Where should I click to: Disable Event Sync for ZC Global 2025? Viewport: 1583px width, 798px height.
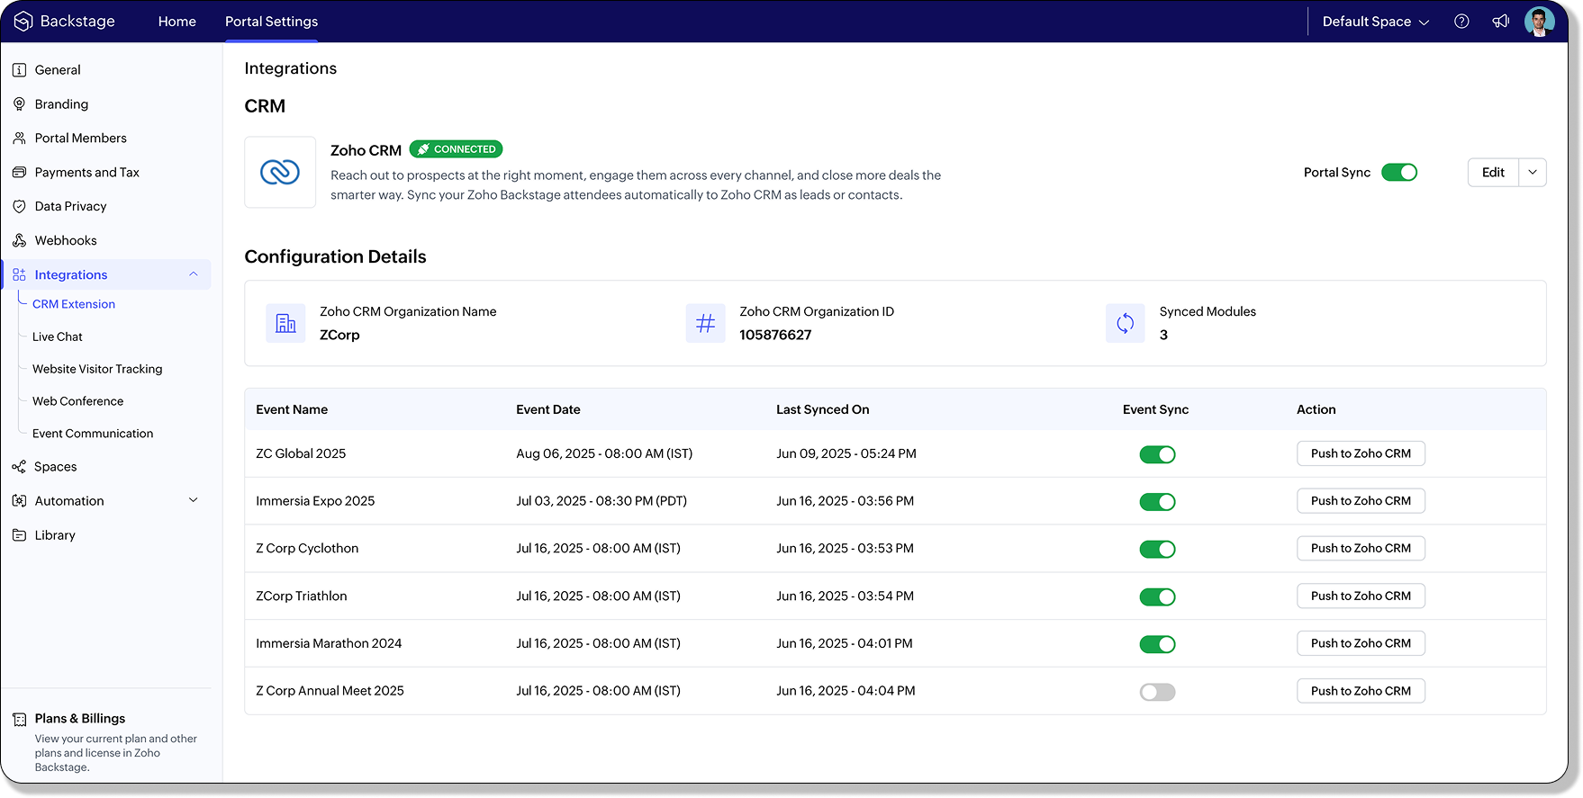pos(1157,454)
